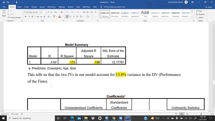Open Text Effects options

49,16
